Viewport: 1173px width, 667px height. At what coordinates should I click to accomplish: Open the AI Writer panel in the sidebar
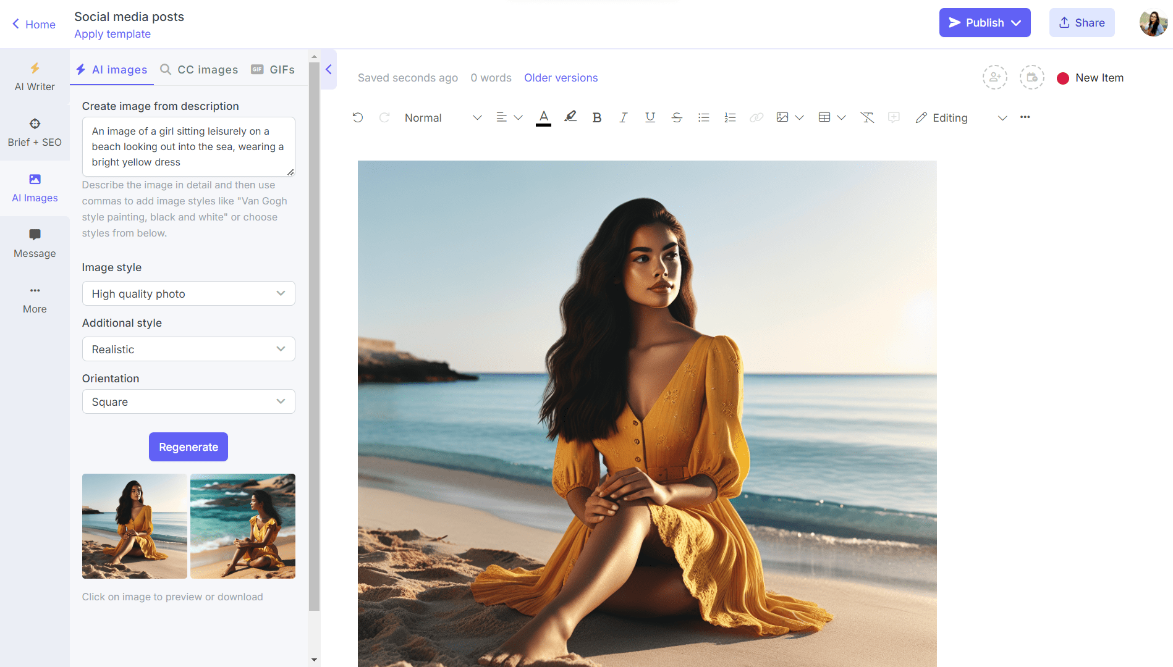click(x=35, y=77)
